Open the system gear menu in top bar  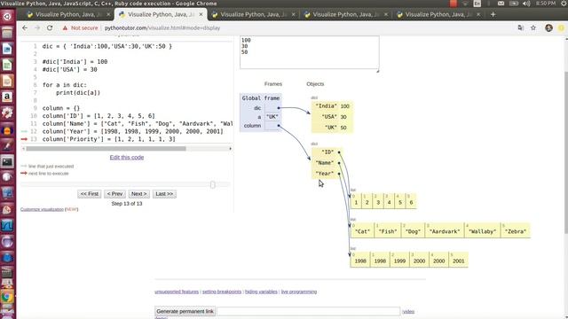564,4
